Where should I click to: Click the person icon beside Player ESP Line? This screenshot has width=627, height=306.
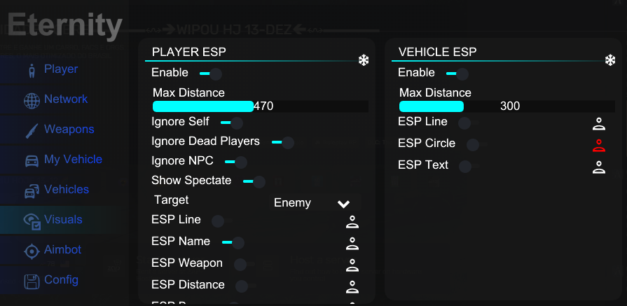click(x=352, y=222)
